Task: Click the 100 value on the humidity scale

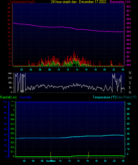Action: point(5,102)
